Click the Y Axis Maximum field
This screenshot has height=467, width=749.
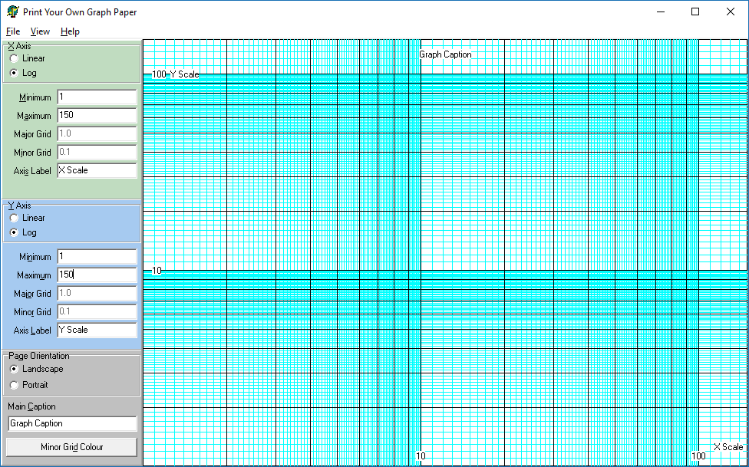[x=97, y=275]
